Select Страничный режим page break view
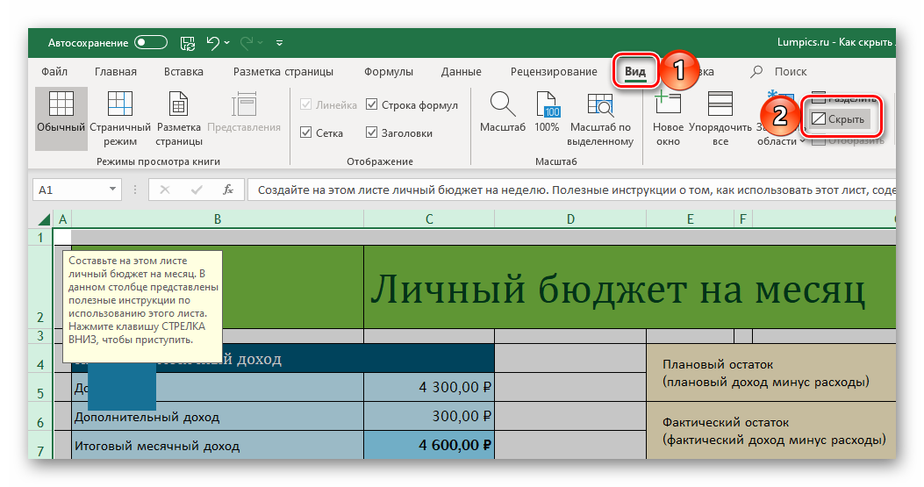The width and height of the screenshot is (924, 487). 120,116
